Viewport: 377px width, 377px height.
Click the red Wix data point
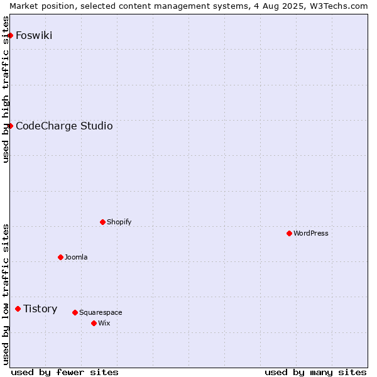pos(94,324)
